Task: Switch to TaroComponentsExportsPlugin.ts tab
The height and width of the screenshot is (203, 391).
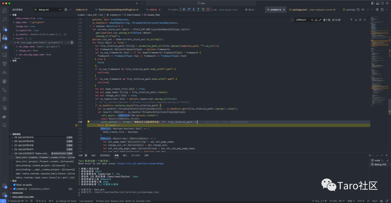Action: pos(117,10)
